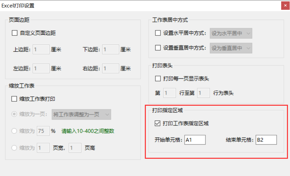This screenshot has height=176, width=290.
Task: Check the 设置垂直居中方式 option
Action: point(158,48)
